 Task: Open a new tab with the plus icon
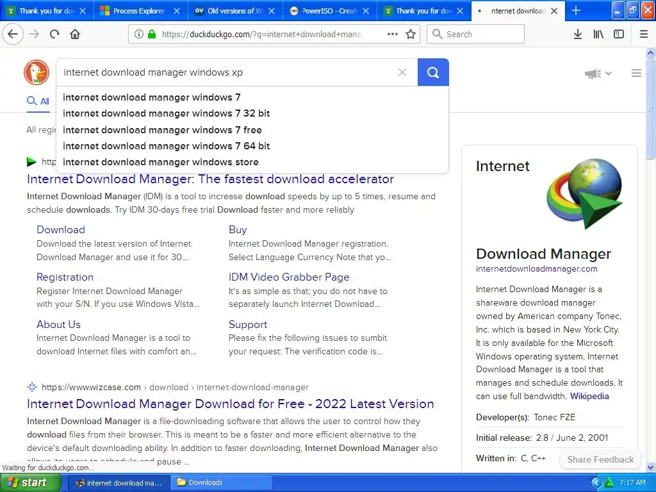point(576,10)
